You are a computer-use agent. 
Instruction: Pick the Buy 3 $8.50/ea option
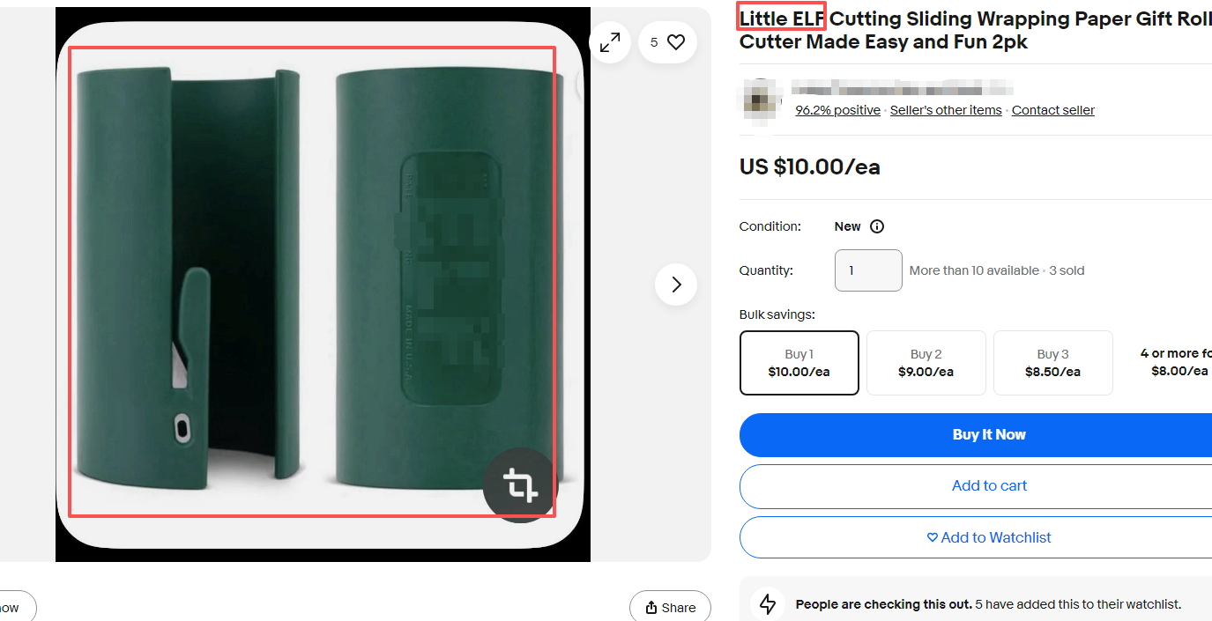[1052, 363]
